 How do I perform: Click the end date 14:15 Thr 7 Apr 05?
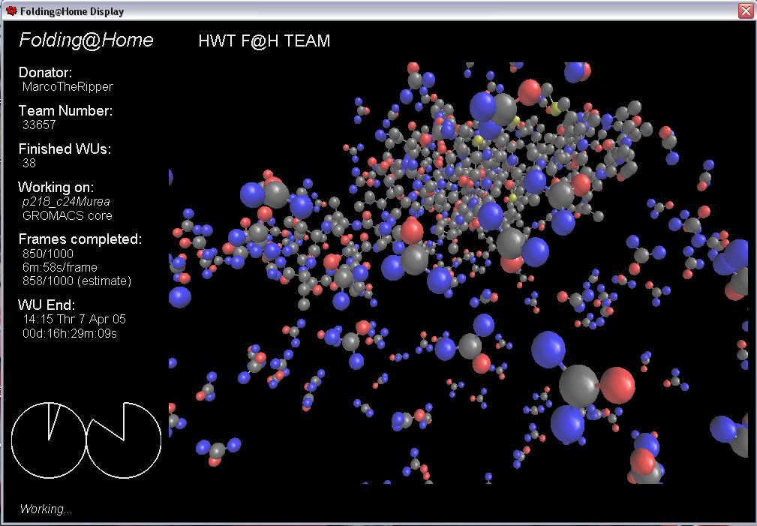pos(74,319)
